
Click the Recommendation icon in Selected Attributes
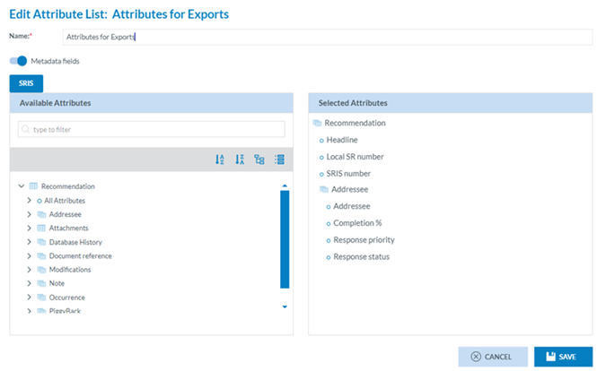click(x=317, y=123)
